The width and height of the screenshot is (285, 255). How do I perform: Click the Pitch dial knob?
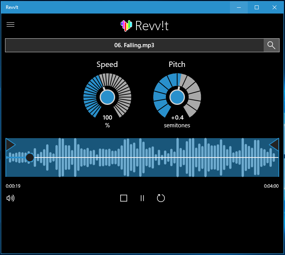point(177,97)
